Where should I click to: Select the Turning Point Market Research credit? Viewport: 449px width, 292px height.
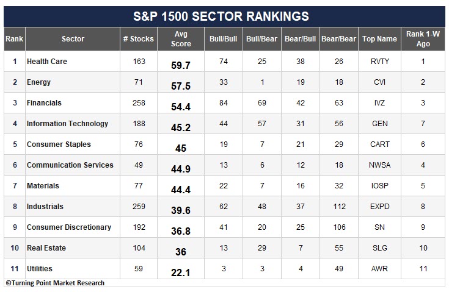click(55, 283)
